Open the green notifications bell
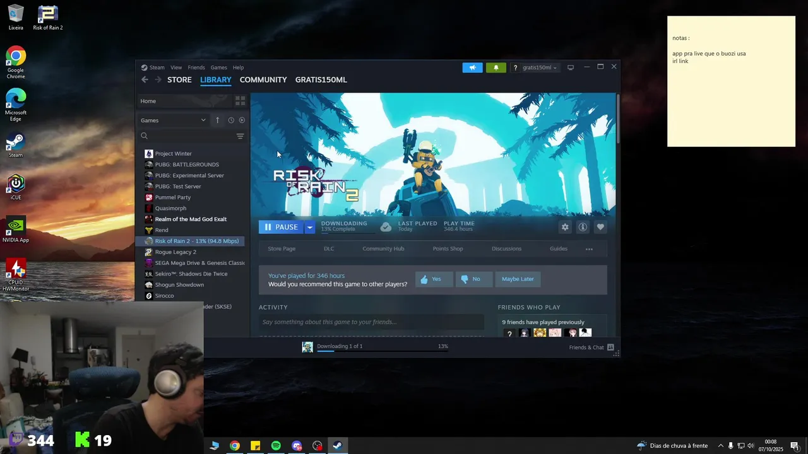Viewport: 808px width, 454px height. pyautogui.click(x=496, y=67)
